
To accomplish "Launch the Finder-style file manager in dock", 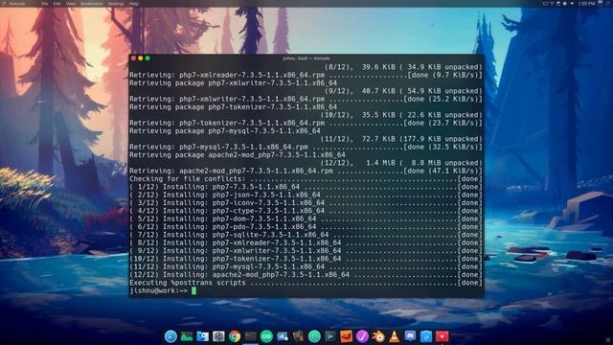I will tap(202, 336).
